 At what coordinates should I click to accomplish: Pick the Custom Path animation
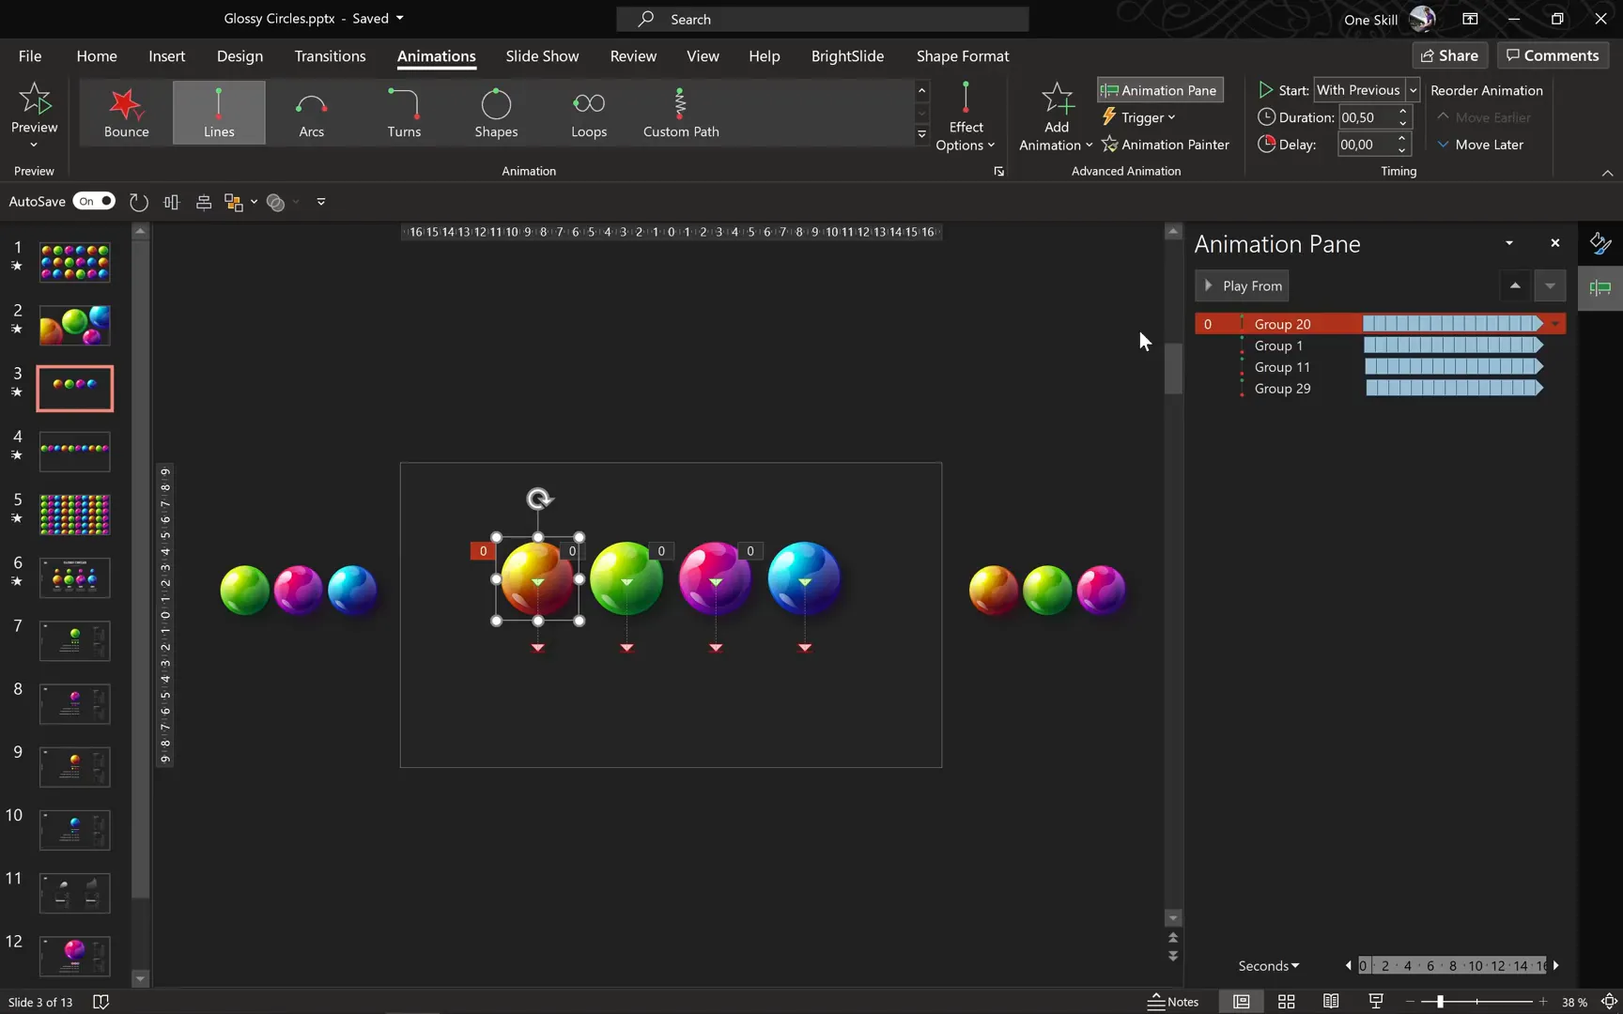(x=679, y=113)
